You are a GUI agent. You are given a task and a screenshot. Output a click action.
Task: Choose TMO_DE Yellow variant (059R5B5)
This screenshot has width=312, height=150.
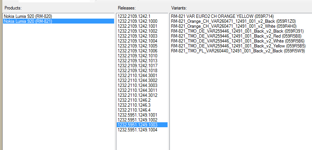[238, 46]
